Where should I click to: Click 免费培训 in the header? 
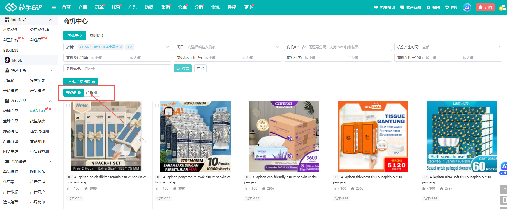point(385,7)
